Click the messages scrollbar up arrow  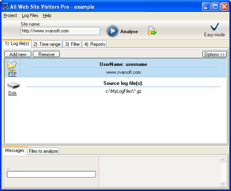tap(222, 159)
